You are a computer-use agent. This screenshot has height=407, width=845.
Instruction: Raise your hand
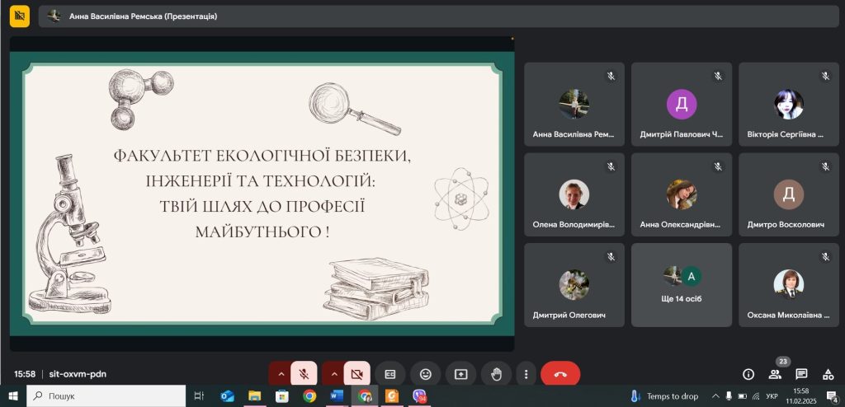point(496,374)
